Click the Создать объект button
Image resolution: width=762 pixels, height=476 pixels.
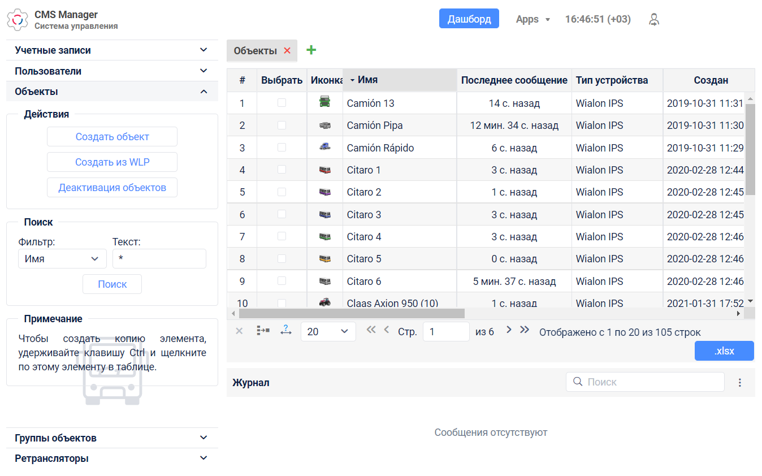coord(112,136)
